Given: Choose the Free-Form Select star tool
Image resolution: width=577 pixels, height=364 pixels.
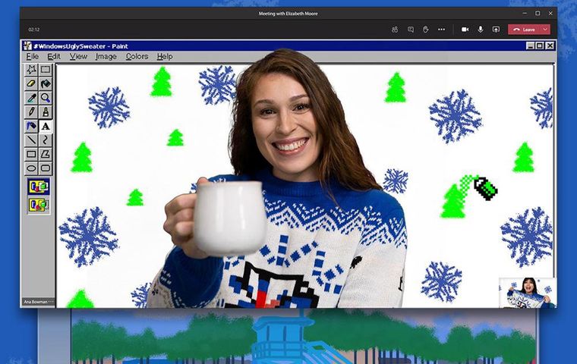Looking at the screenshot, I should [x=31, y=70].
